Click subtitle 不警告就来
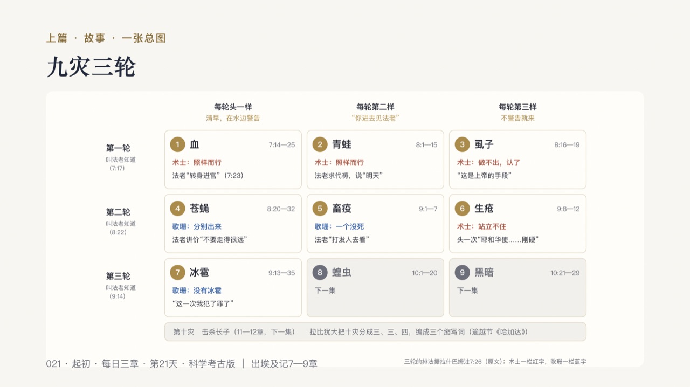 [517, 118]
